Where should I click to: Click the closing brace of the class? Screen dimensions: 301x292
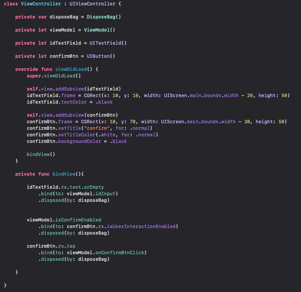pyautogui.click(x=5, y=285)
